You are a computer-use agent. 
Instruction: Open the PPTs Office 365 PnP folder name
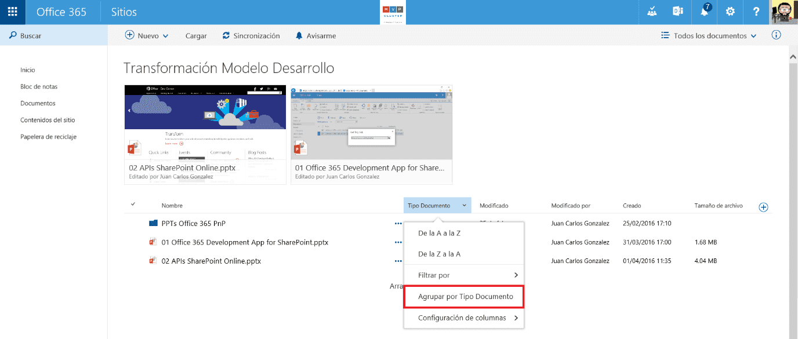tap(194, 224)
